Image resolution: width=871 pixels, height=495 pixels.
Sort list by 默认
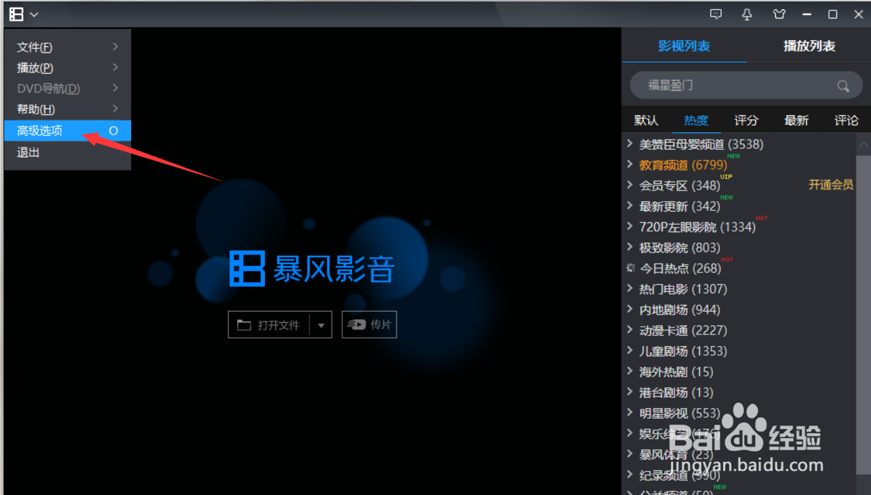646,120
